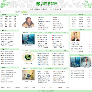The image size is (92, 92).
Task: Select the 星座运势 center section tab
Action: [x=25, y=32]
